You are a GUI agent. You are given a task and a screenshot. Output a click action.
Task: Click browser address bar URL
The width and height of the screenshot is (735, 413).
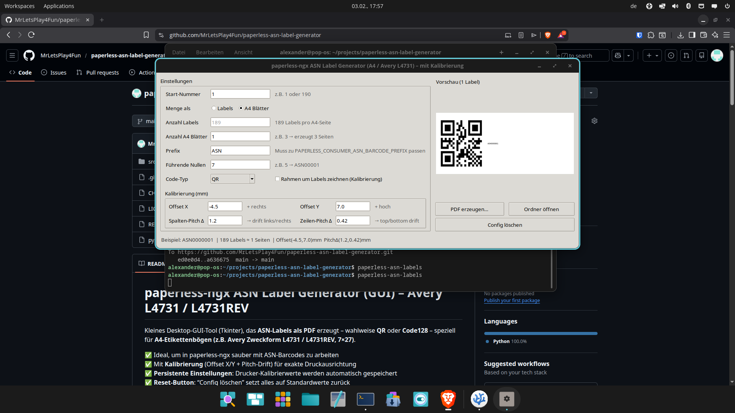(x=245, y=35)
